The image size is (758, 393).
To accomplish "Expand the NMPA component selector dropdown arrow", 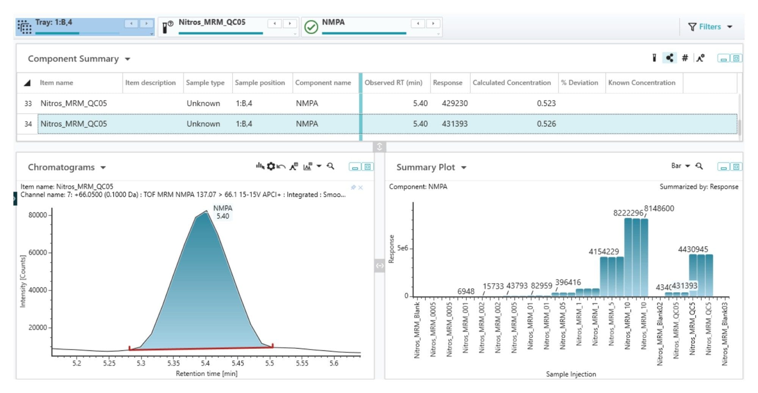I will coord(438,34).
